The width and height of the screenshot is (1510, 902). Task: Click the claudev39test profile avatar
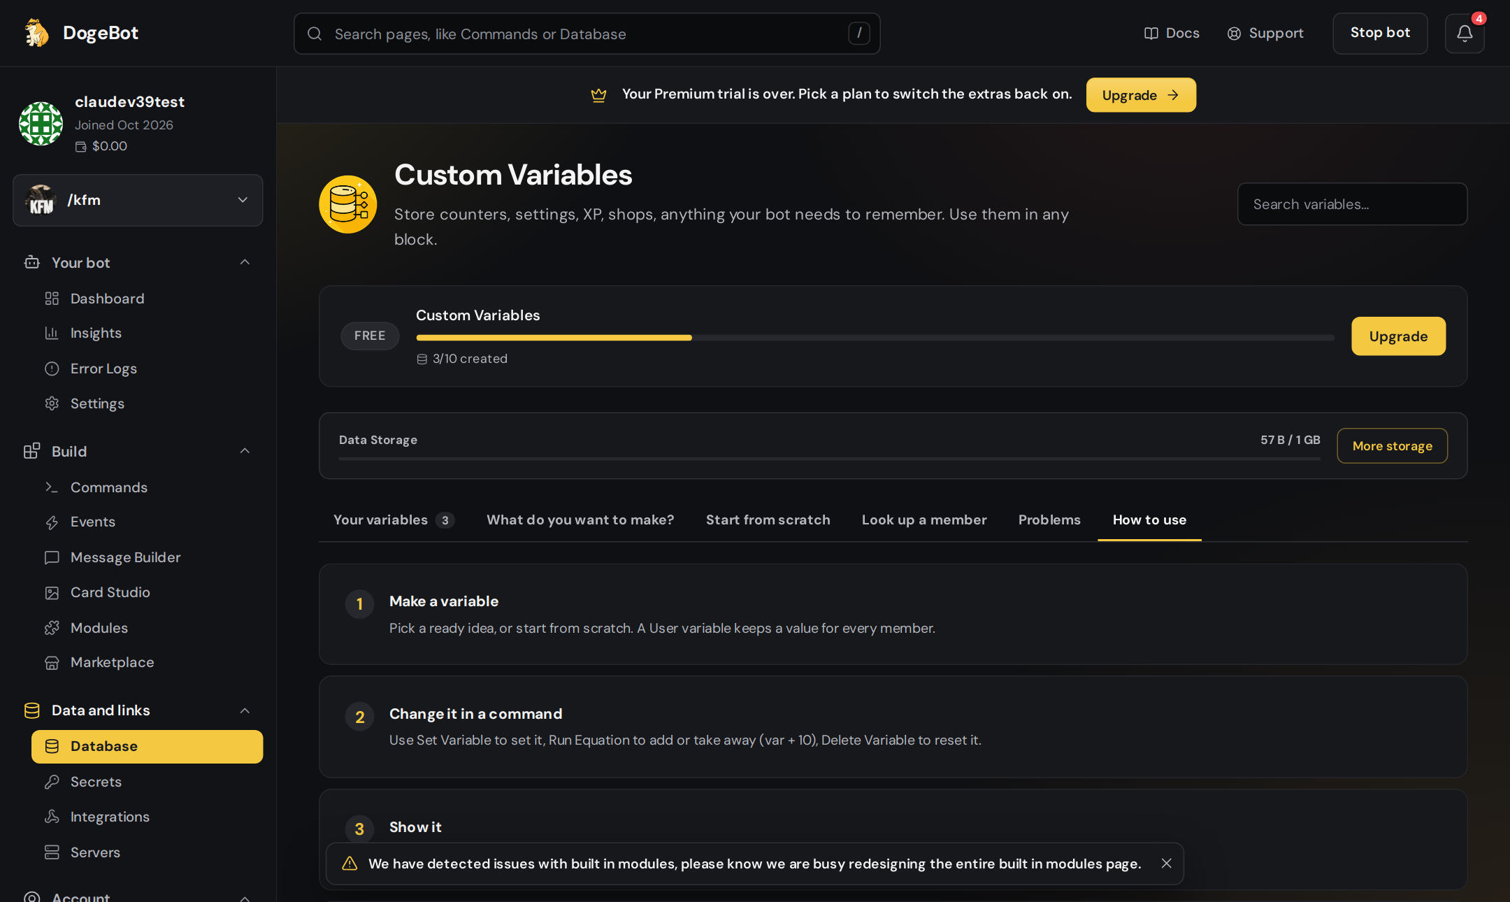click(x=41, y=123)
